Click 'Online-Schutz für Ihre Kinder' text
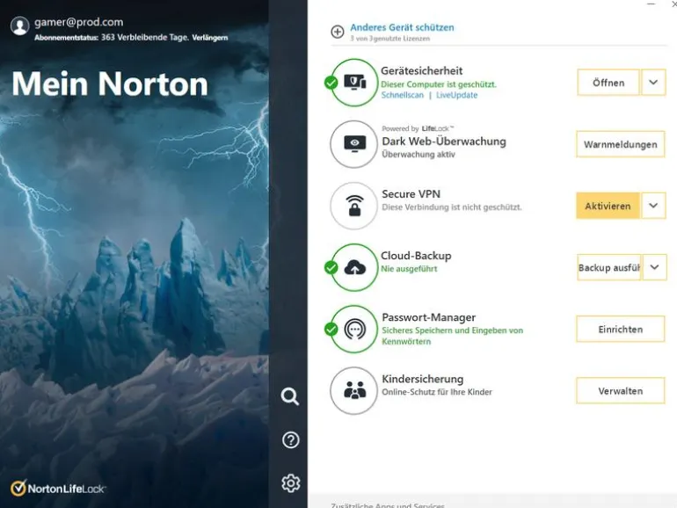The height and width of the screenshot is (508, 677). [x=437, y=392]
